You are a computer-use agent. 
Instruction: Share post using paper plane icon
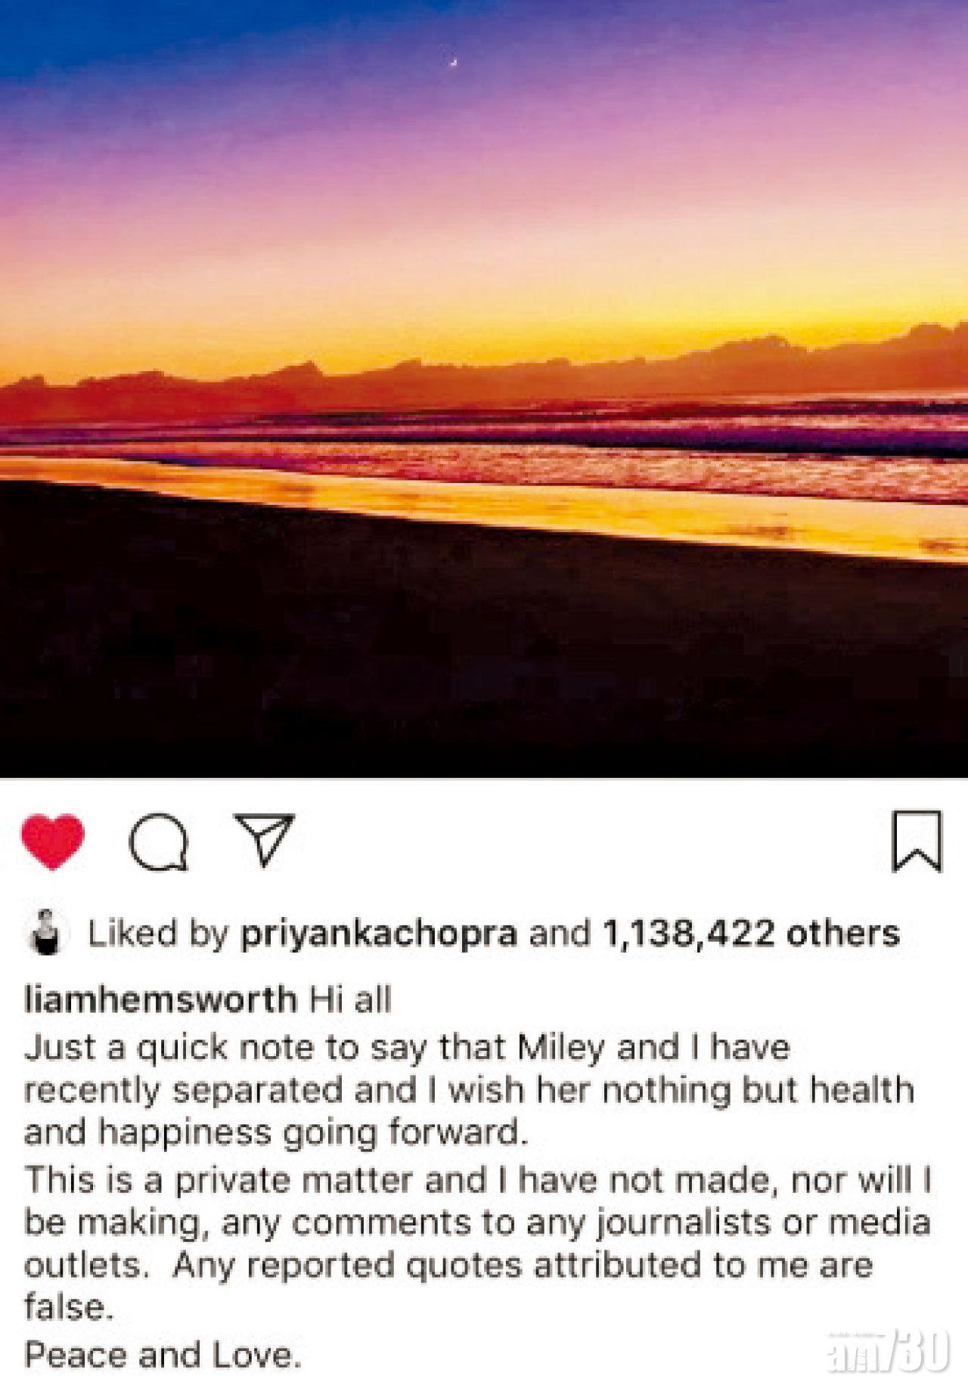(263, 839)
